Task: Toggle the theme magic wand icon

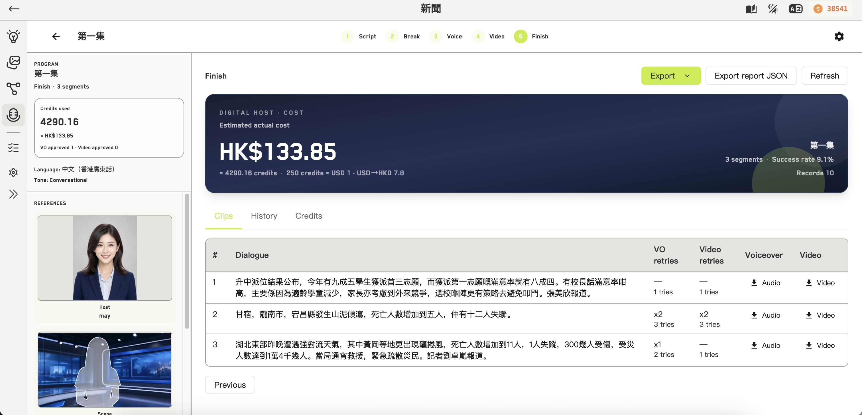Action: click(773, 9)
